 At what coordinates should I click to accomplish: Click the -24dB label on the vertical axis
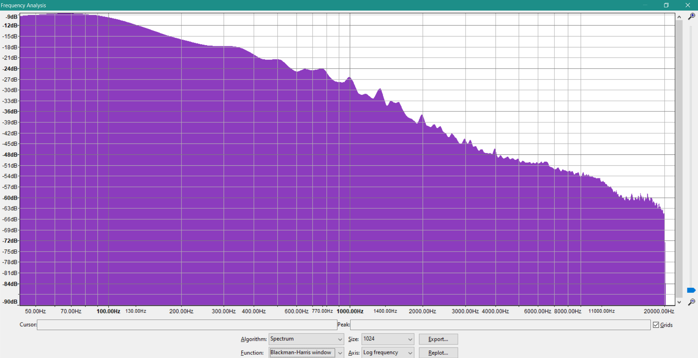click(10, 68)
